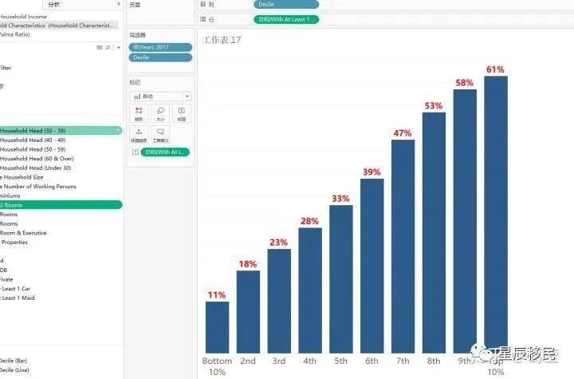Open the 分析 pane dropdown arrow
Screen dimensions: 574x379
[x=118, y=5]
